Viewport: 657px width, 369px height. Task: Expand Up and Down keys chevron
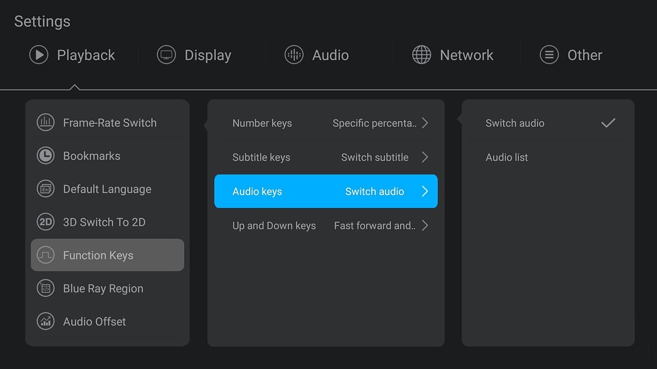tap(425, 225)
